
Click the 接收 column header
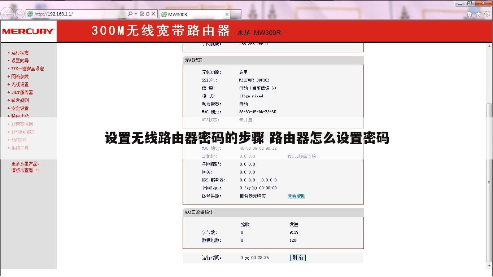(x=245, y=224)
